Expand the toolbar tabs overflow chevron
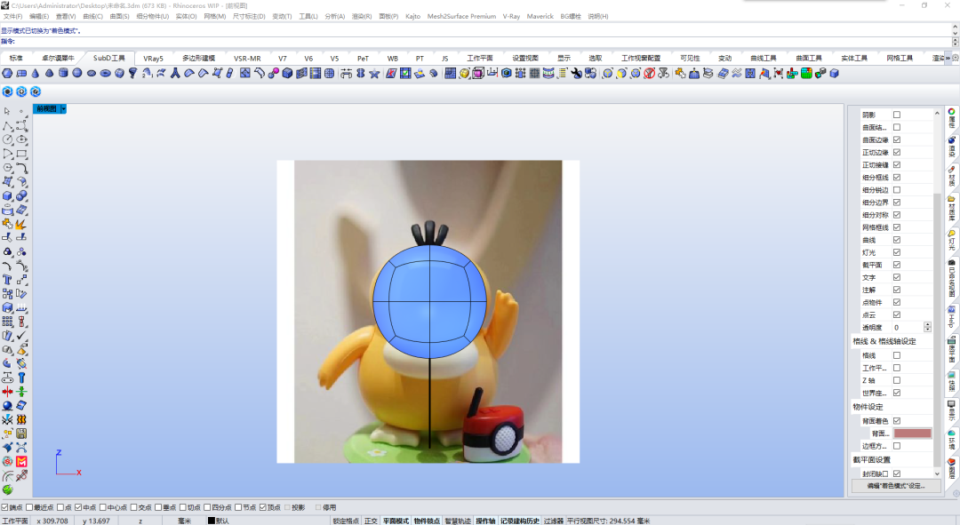Screen dimensions: 960x525 [x=948, y=58]
